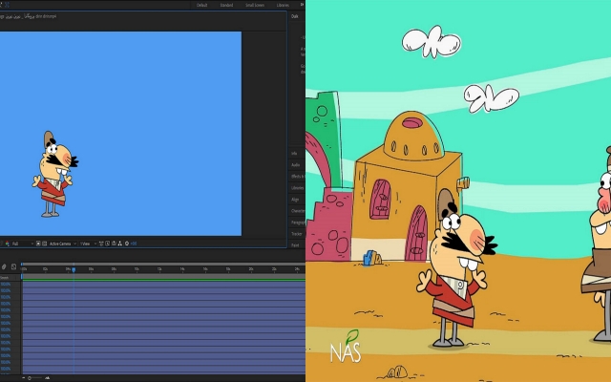Click the topmost 100.0% Stretch value
The image size is (611, 382).
click(x=6, y=285)
